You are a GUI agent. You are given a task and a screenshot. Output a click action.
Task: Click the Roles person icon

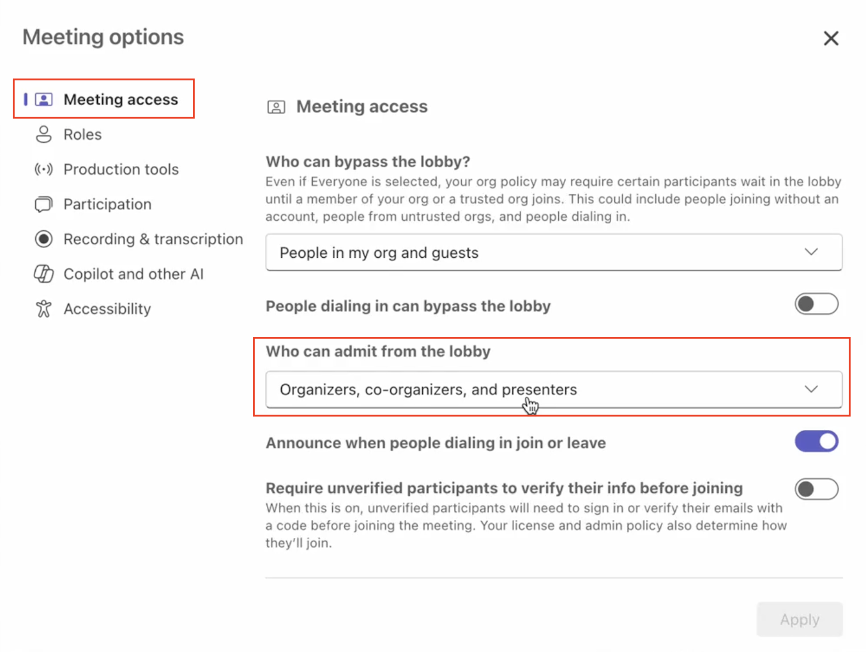43,134
